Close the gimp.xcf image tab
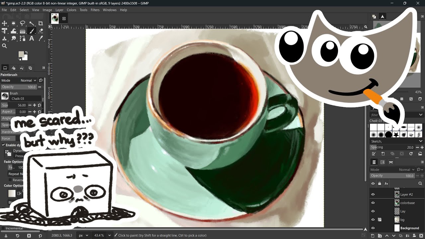Screen dimensions: 425x239 [64, 19]
